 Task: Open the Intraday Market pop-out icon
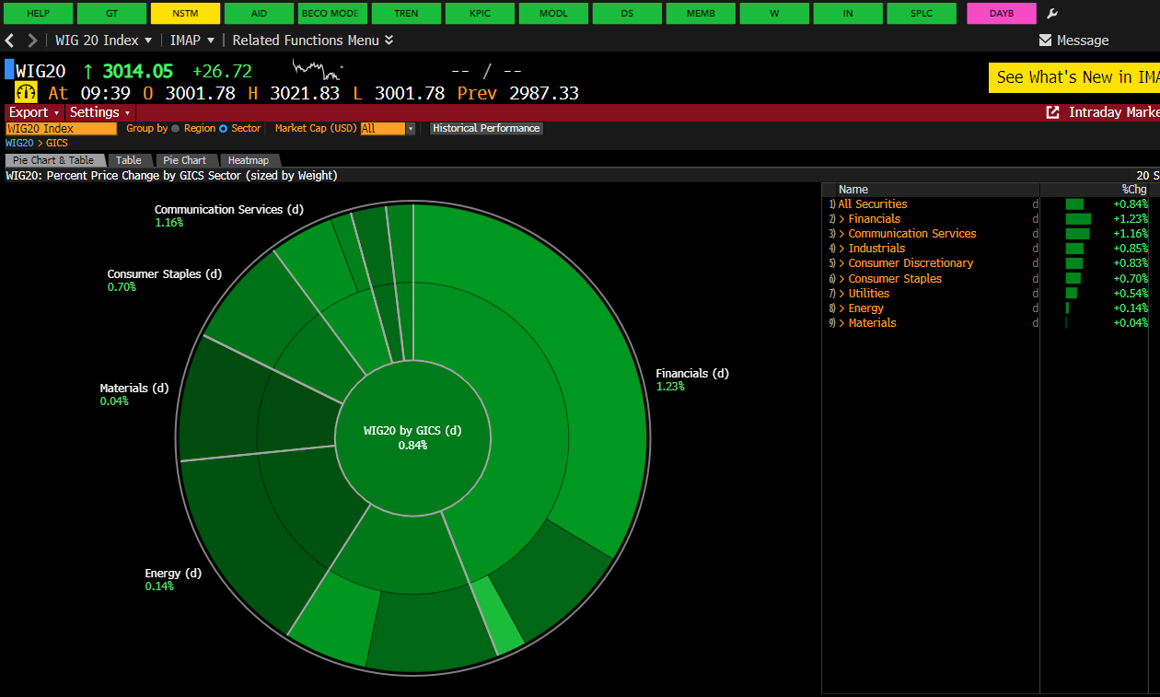[1053, 112]
